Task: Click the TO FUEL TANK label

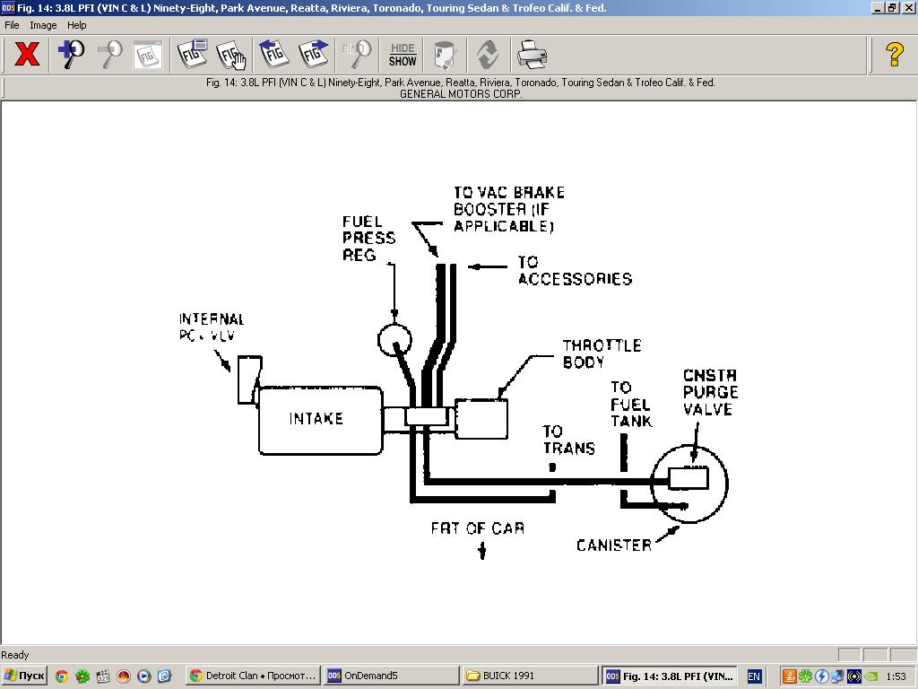Action: (x=631, y=405)
